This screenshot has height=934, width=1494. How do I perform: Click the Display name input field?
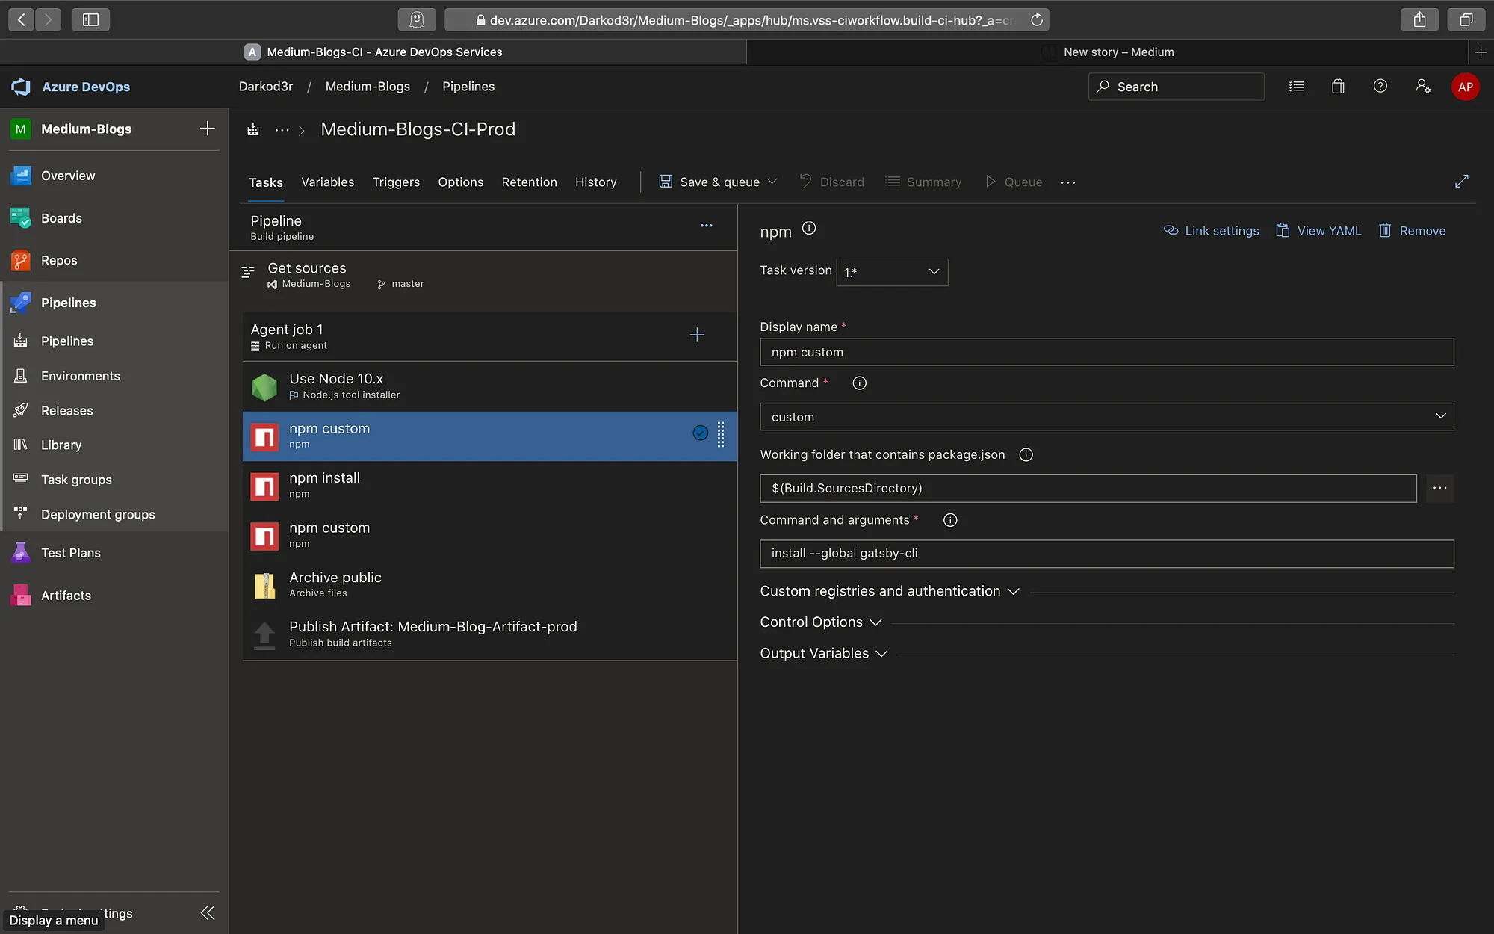point(1106,352)
